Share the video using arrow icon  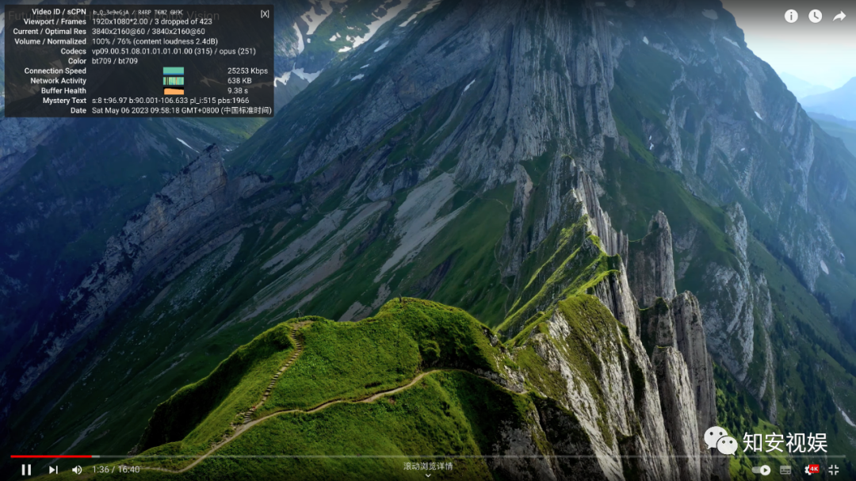coord(839,17)
